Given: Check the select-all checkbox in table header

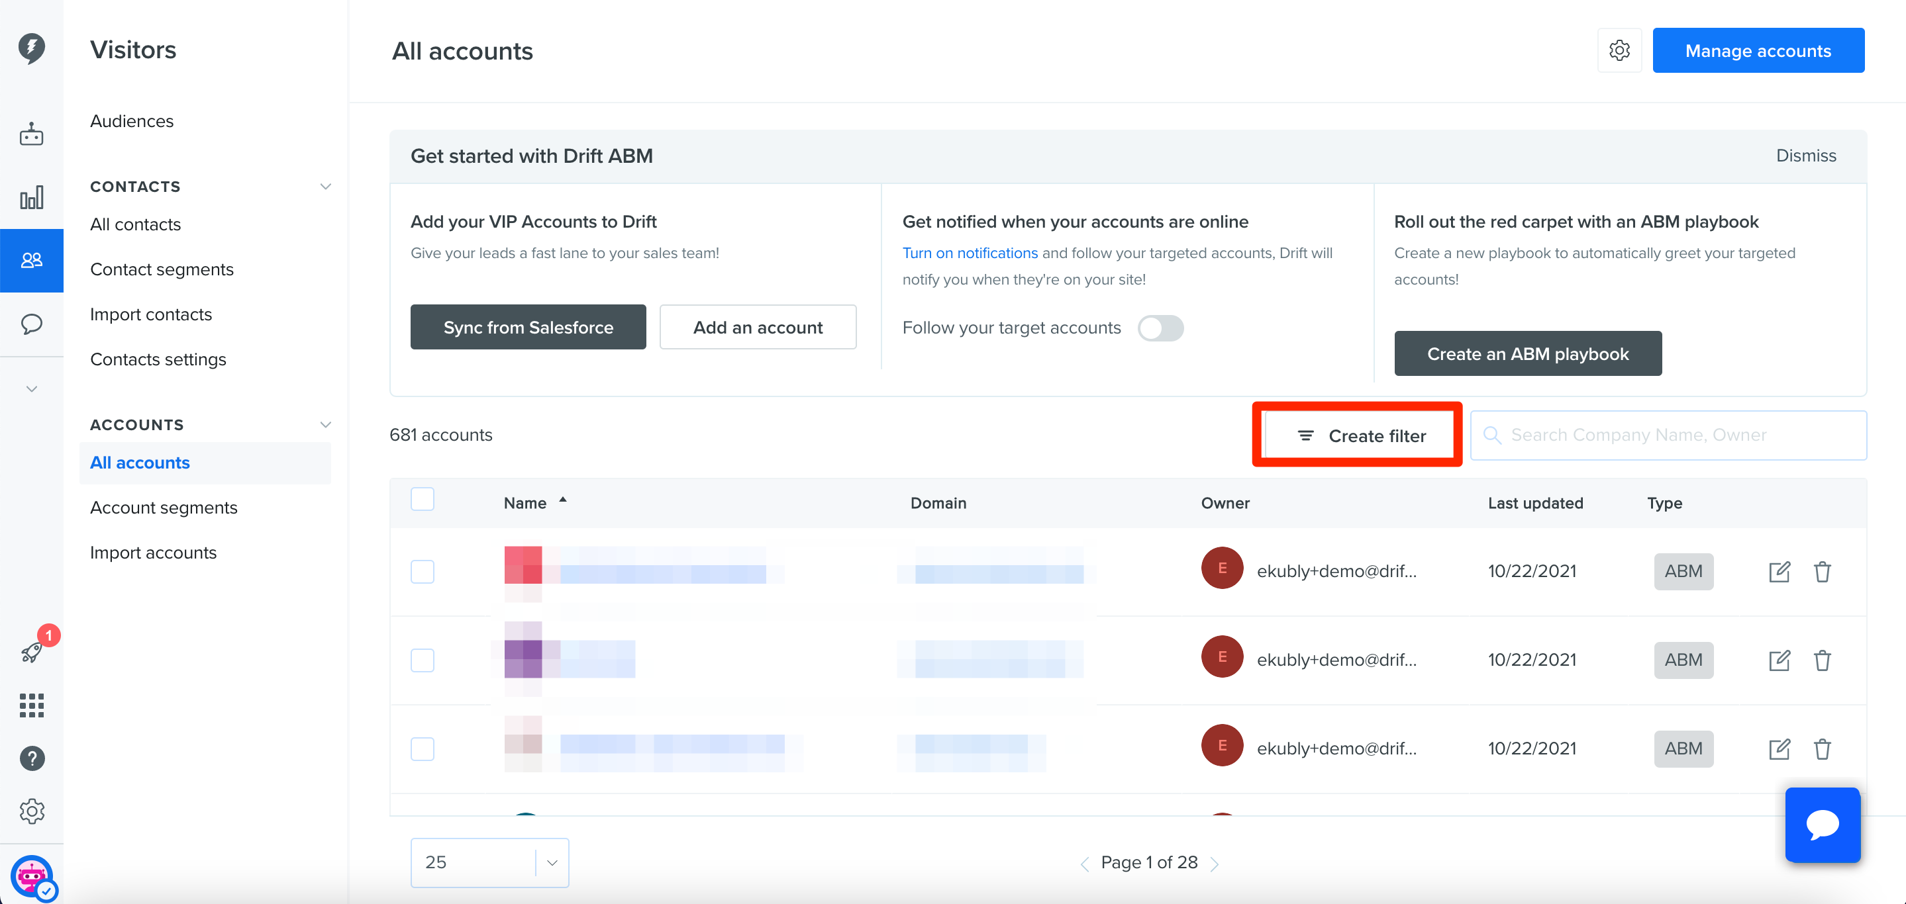Looking at the screenshot, I should 422,500.
